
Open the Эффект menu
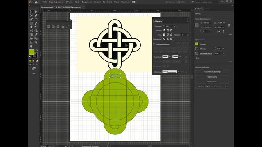pos(97,2)
